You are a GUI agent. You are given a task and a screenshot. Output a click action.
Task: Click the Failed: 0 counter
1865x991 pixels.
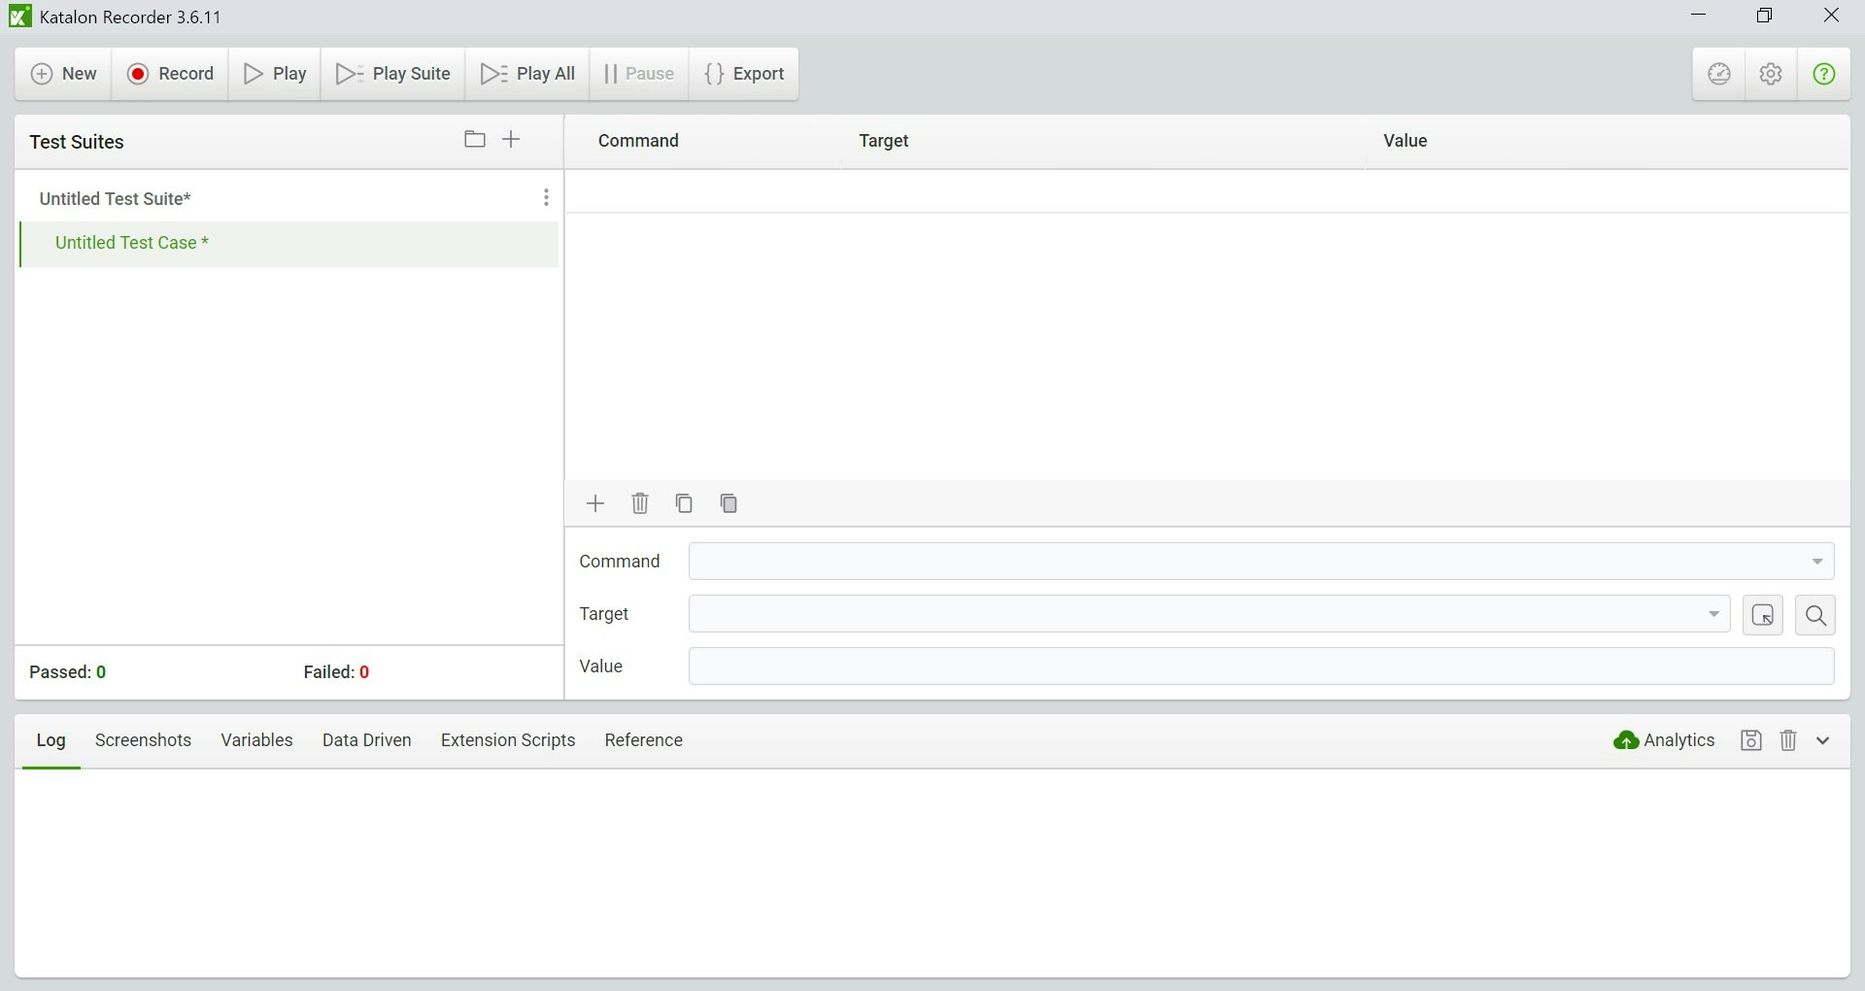[336, 672]
